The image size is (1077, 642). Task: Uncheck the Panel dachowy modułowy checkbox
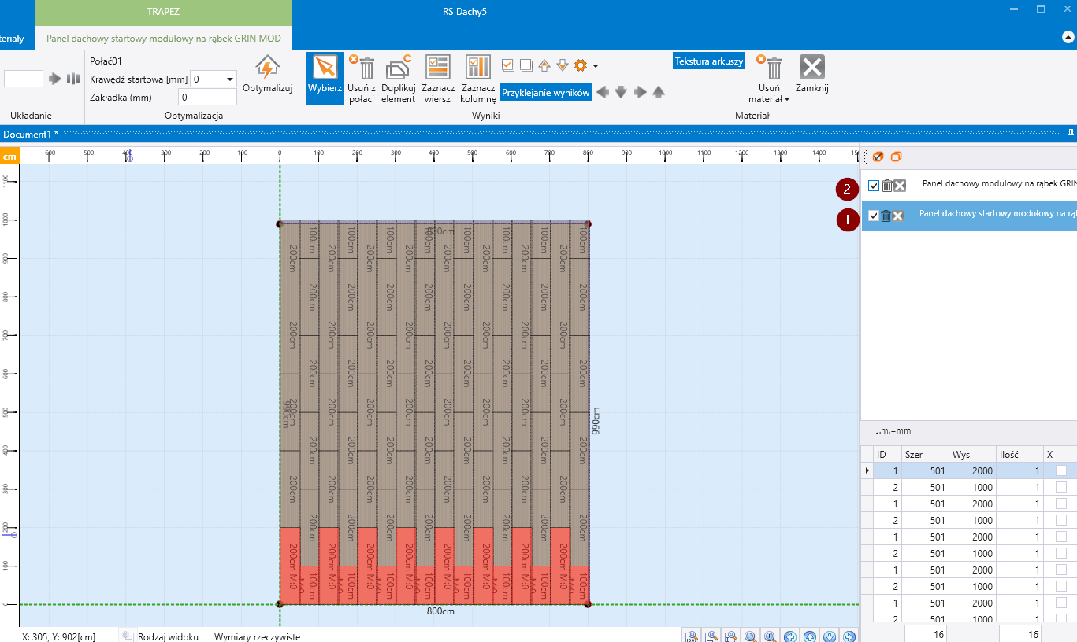(873, 186)
